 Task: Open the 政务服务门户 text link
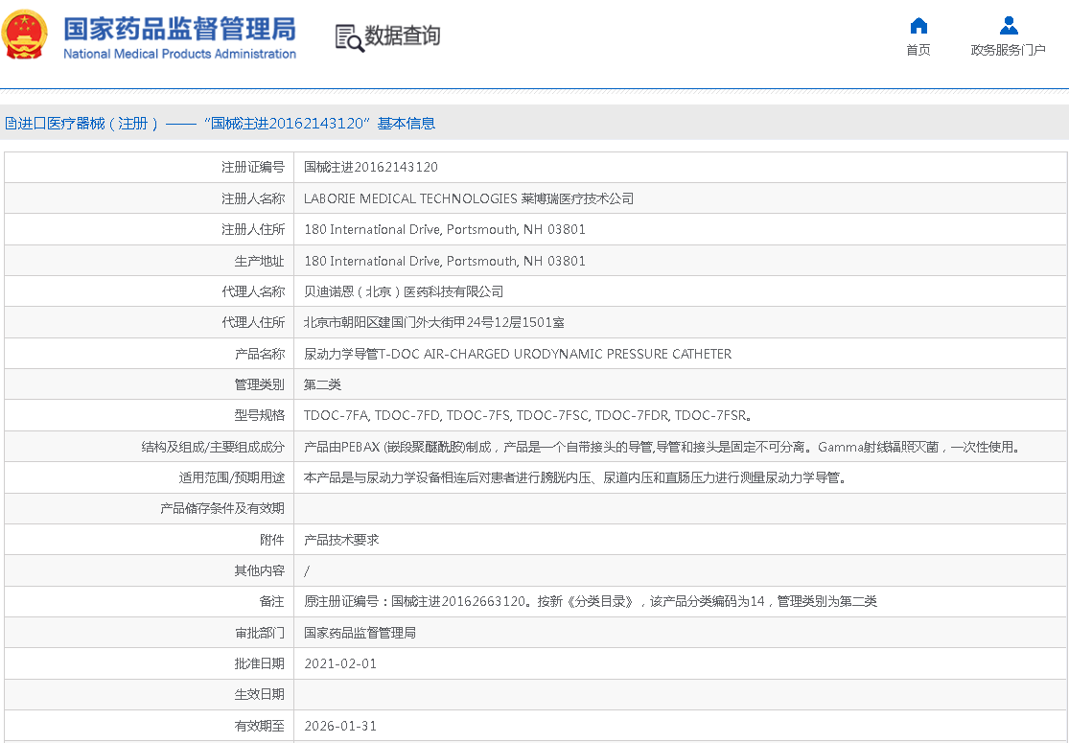[1009, 50]
